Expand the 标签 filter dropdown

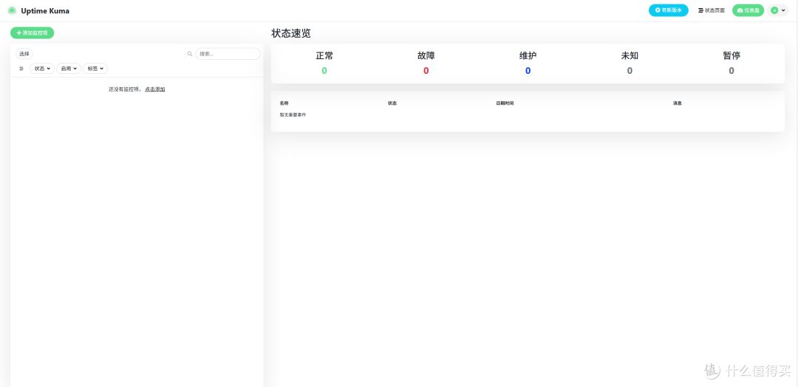(x=95, y=69)
